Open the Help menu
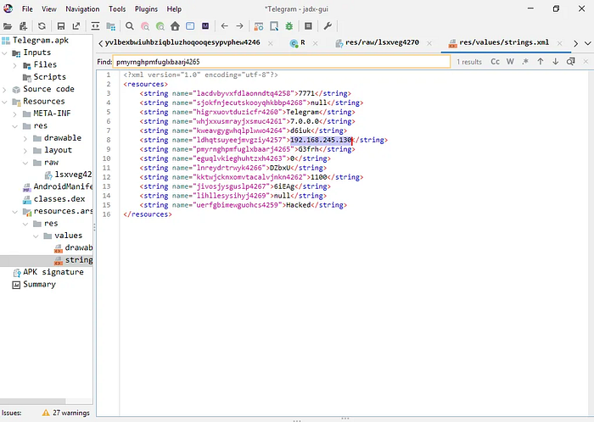 pyautogui.click(x=174, y=9)
